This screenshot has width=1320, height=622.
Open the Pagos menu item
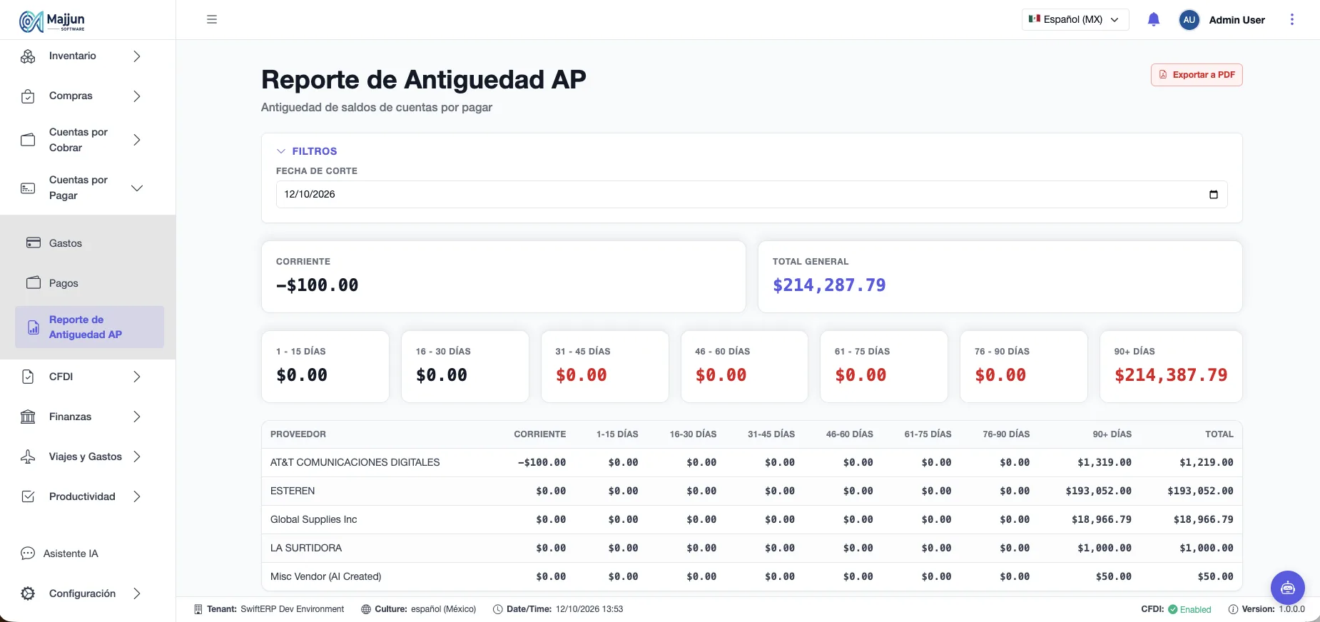pos(89,283)
